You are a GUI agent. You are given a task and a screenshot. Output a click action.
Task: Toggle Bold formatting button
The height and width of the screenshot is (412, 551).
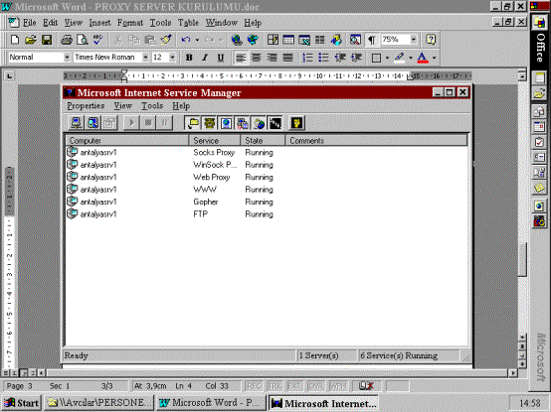[189, 58]
